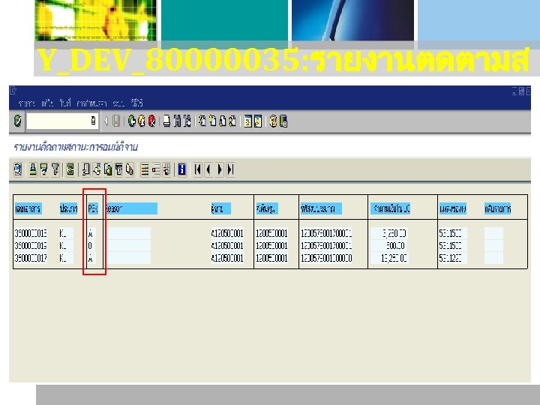
Task: Click the Print icon in standard toolbar
Action: (x=166, y=121)
